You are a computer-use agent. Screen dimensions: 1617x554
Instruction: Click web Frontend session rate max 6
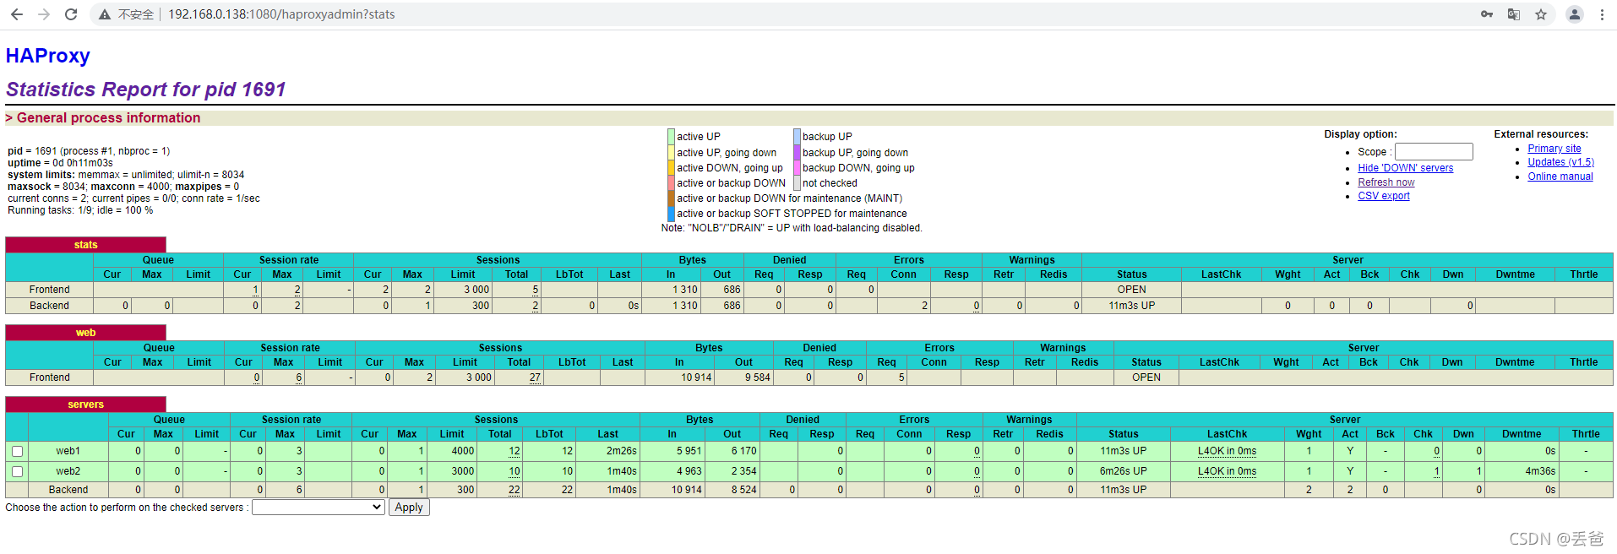tap(299, 377)
